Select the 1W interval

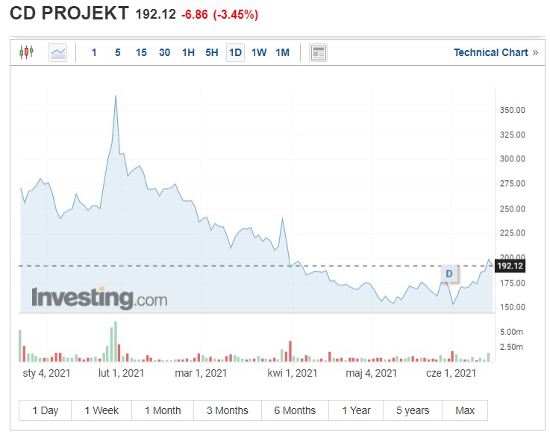259,53
